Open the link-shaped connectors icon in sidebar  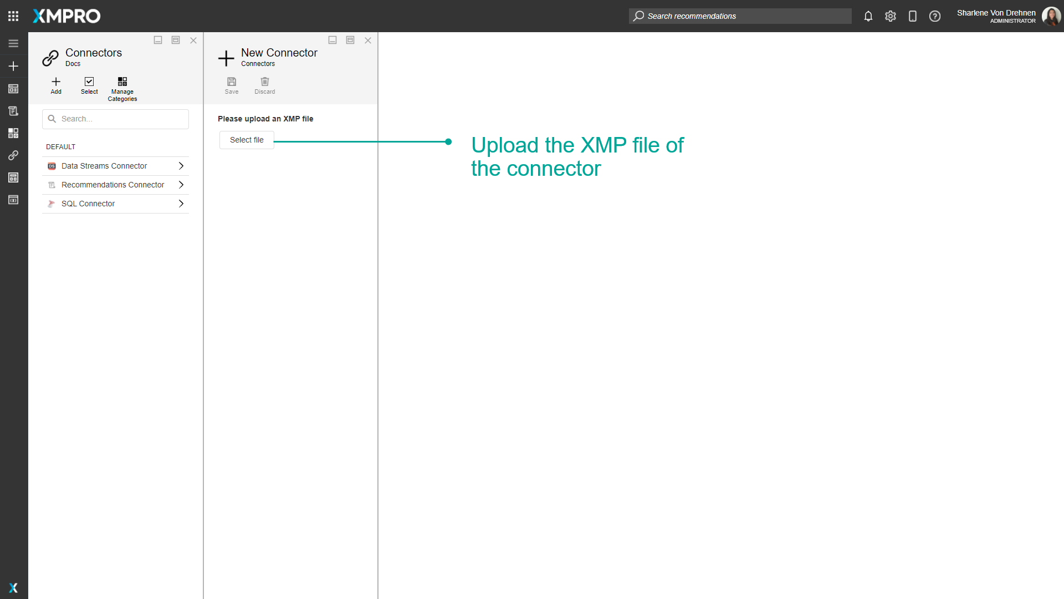13,155
